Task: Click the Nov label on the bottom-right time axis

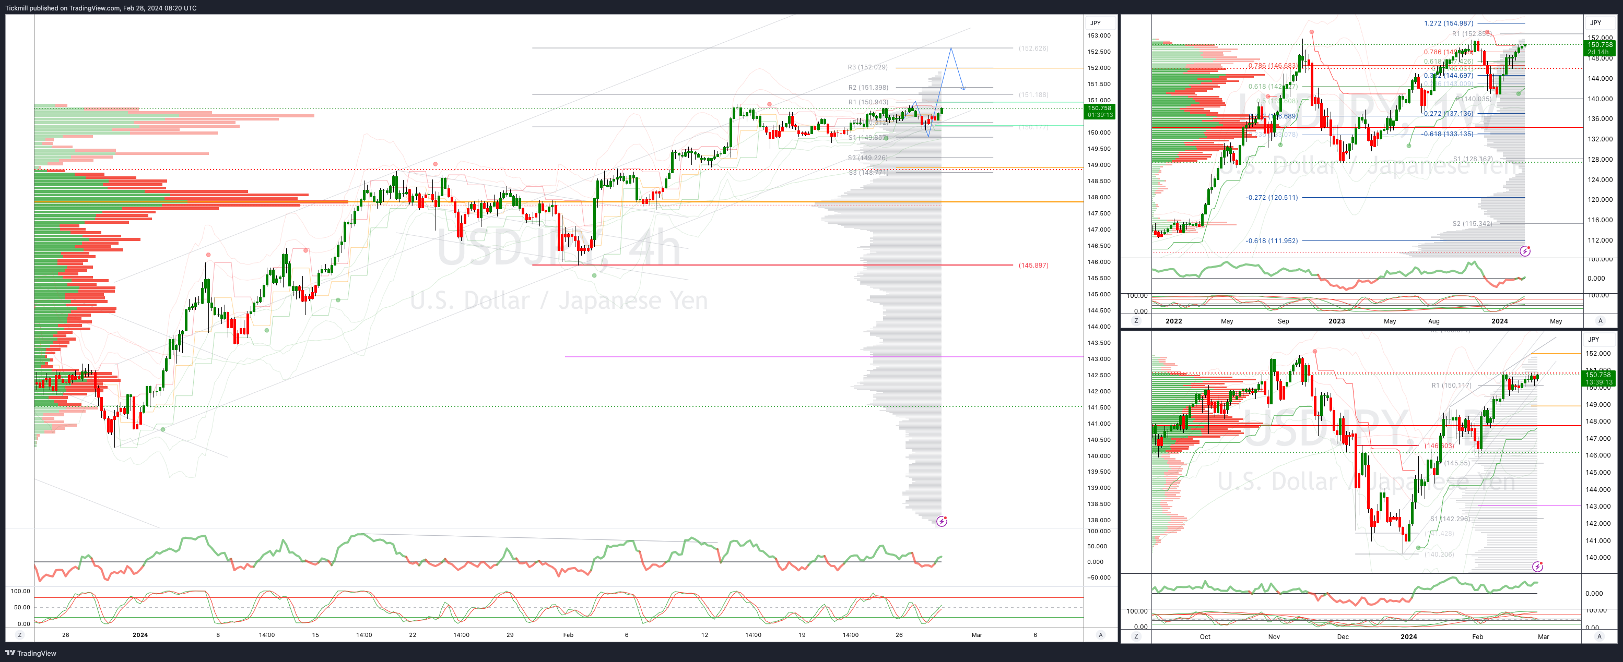Action: pos(1274,637)
